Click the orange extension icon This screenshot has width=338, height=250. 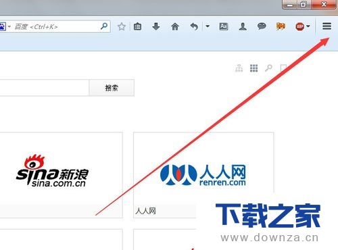click(x=281, y=26)
